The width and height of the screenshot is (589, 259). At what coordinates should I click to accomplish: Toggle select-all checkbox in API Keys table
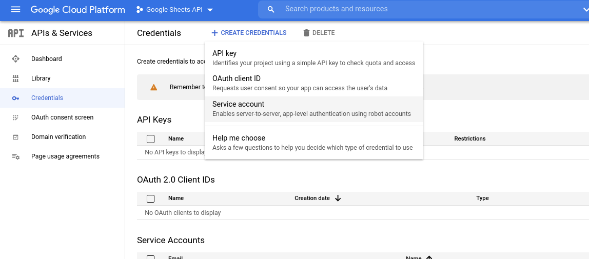pos(151,139)
